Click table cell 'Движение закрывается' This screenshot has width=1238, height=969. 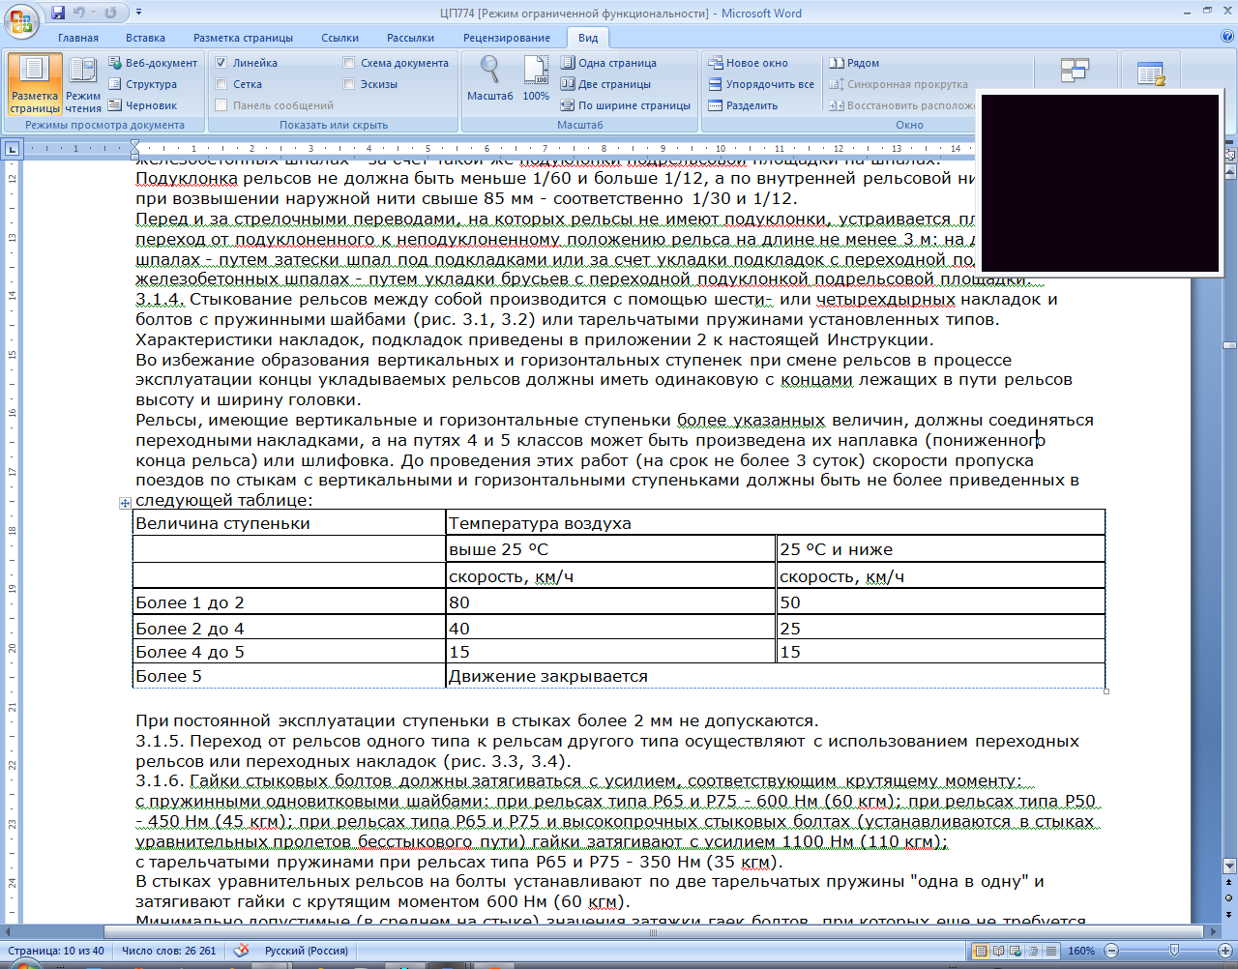[775, 676]
